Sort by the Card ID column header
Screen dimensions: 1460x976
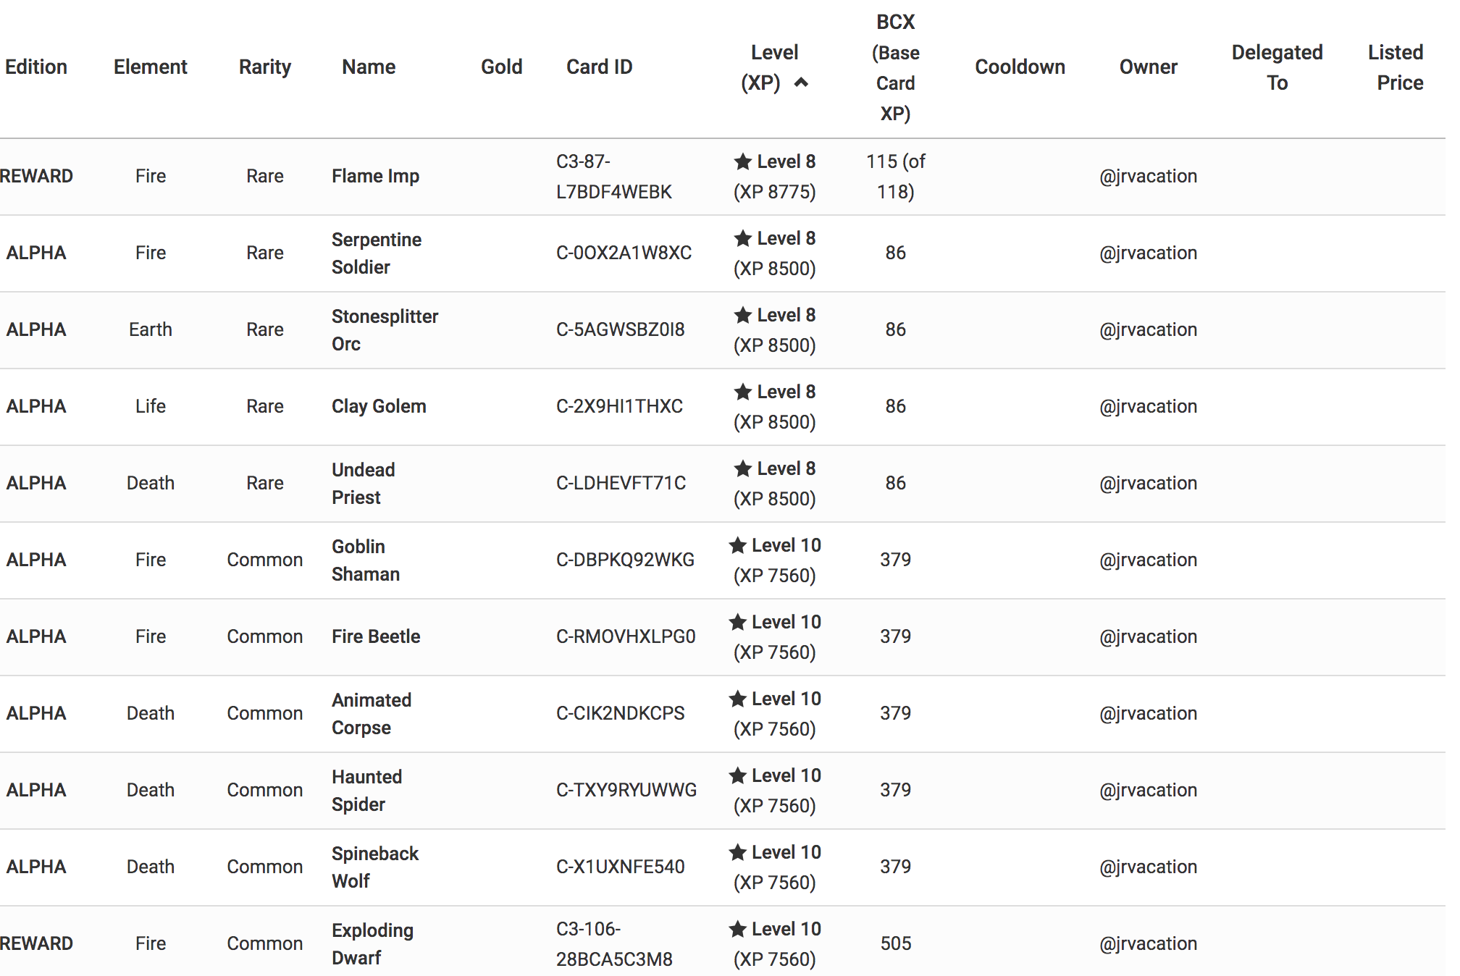coord(599,67)
